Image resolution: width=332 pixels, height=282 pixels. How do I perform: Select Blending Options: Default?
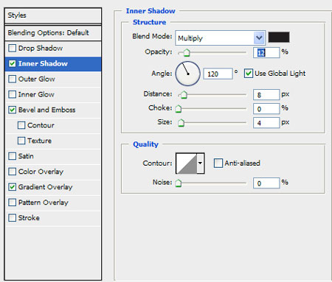[53, 33]
